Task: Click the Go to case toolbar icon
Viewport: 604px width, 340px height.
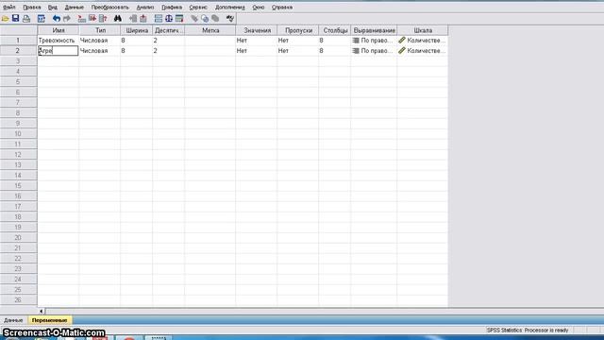Action: coord(82,19)
